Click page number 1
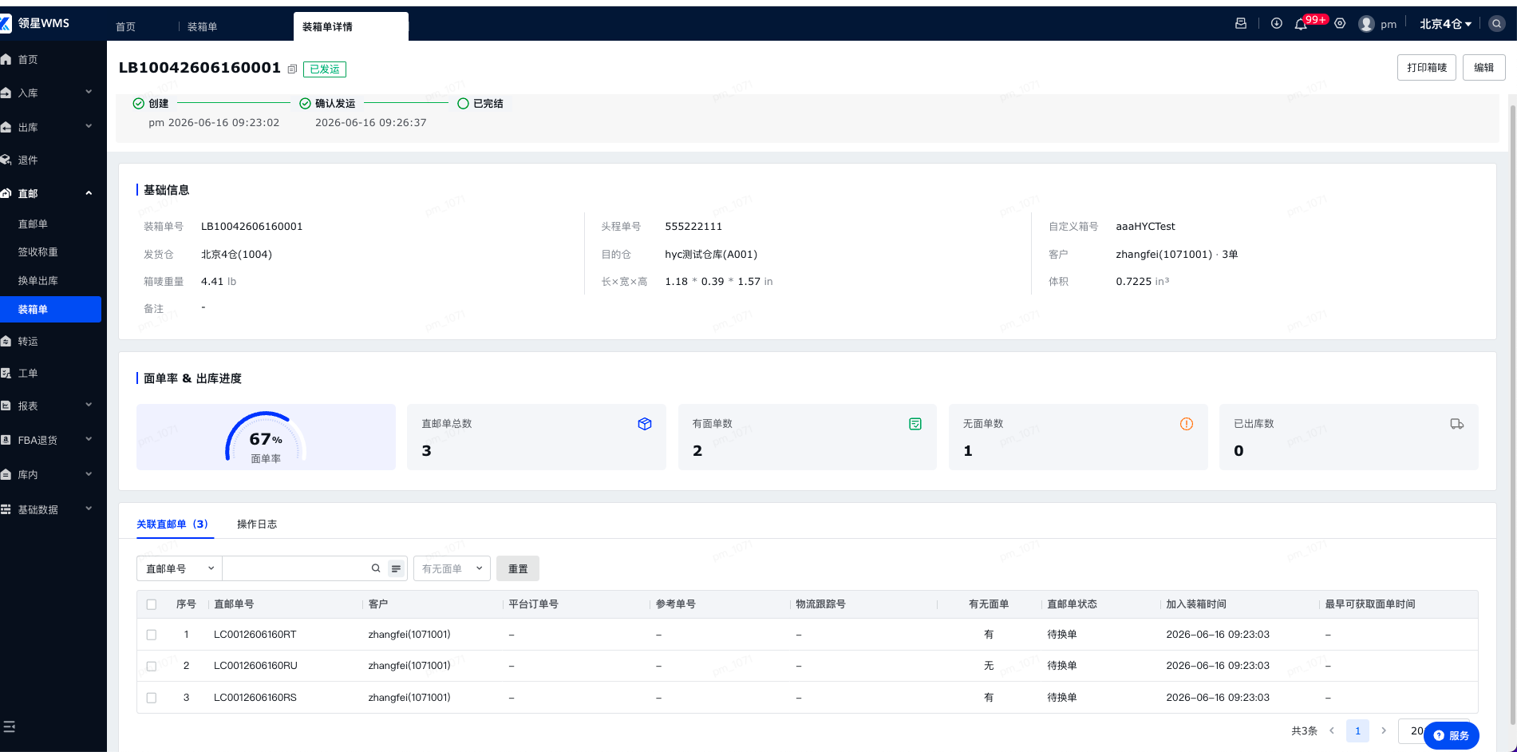Viewport: 1517px width, 752px height. point(1357,730)
